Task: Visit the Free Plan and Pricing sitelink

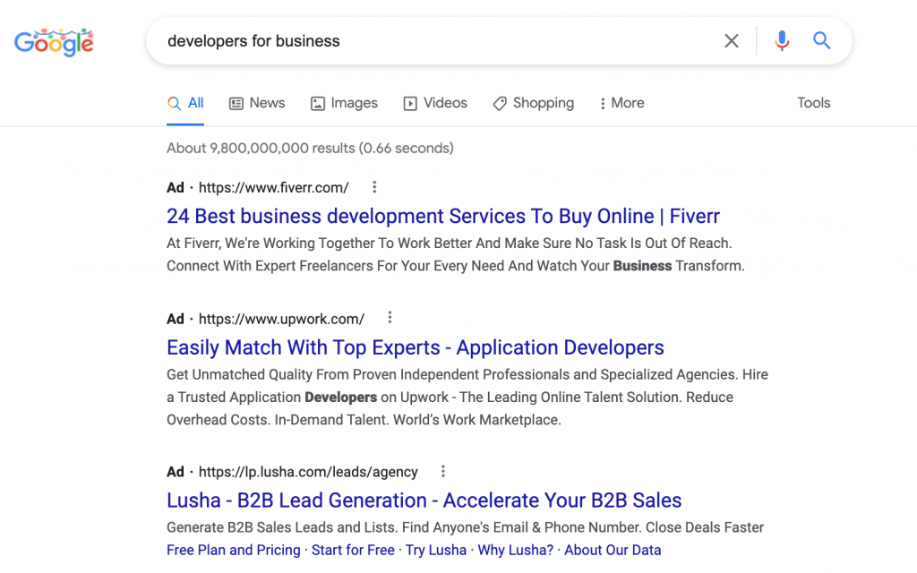Action: pyautogui.click(x=234, y=551)
